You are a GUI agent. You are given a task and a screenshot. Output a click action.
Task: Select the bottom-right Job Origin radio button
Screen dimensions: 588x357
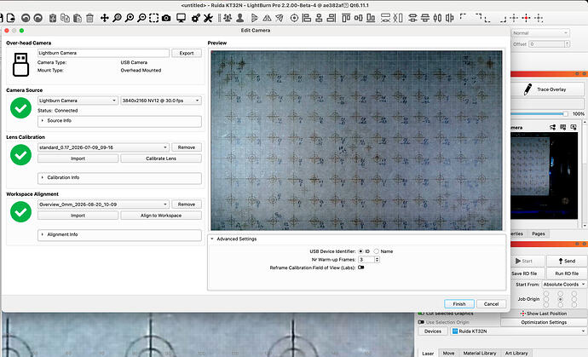pyautogui.click(x=574, y=305)
